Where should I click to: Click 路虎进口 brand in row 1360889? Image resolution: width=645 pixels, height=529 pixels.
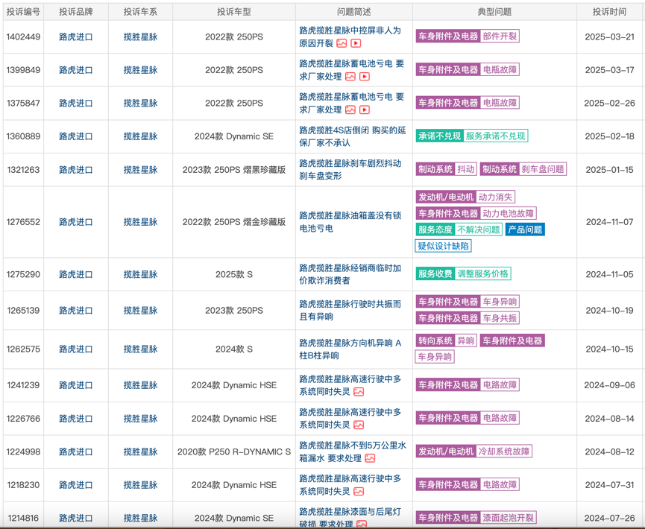pos(76,136)
